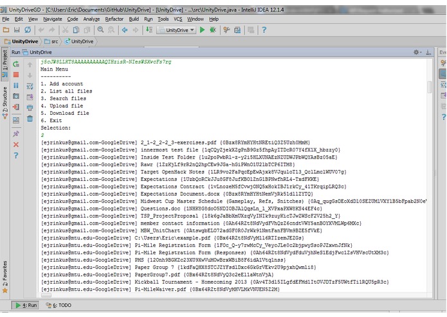Open the Project Structure icon
447x317 pixels.
[x=237, y=30]
